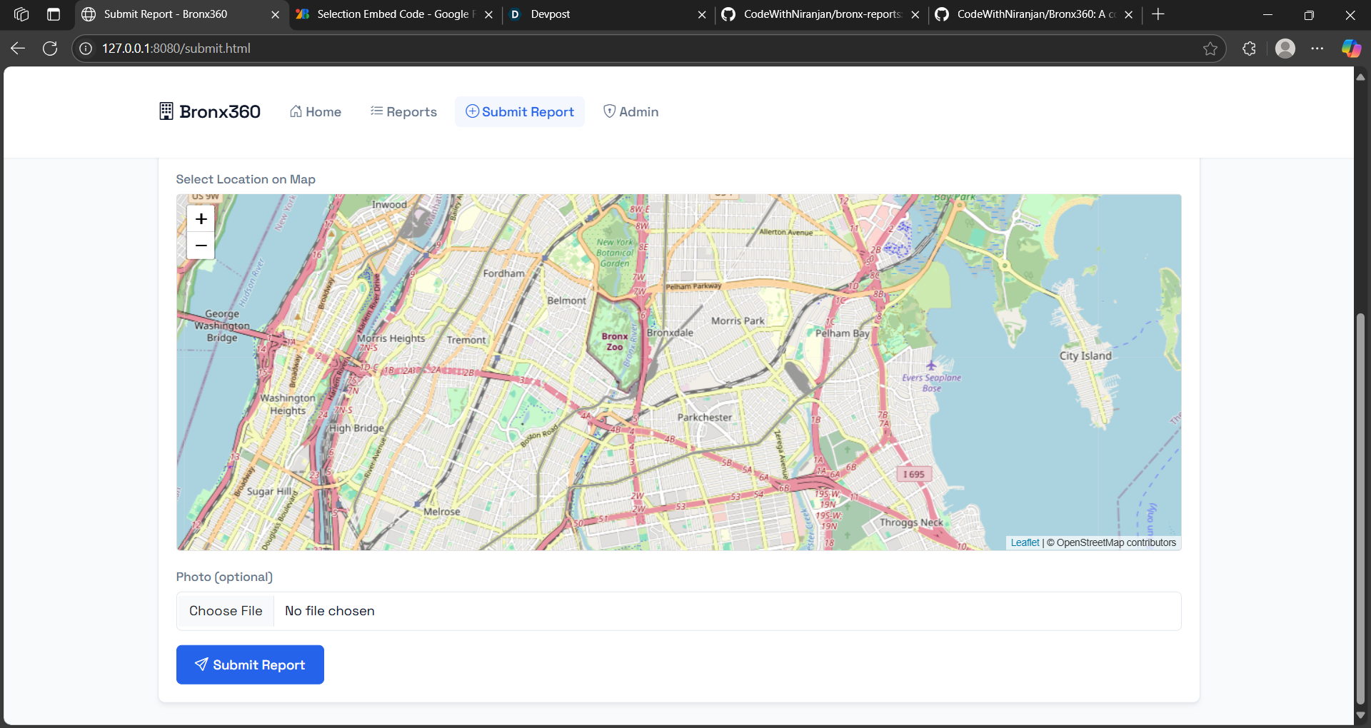Open the tab actions menu
The width and height of the screenshot is (1371, 728).
[54, 14]
